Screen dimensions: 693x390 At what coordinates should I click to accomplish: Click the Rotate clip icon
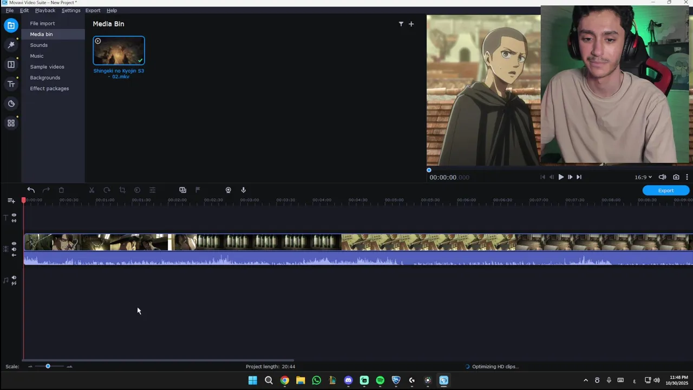coord(107,190)
